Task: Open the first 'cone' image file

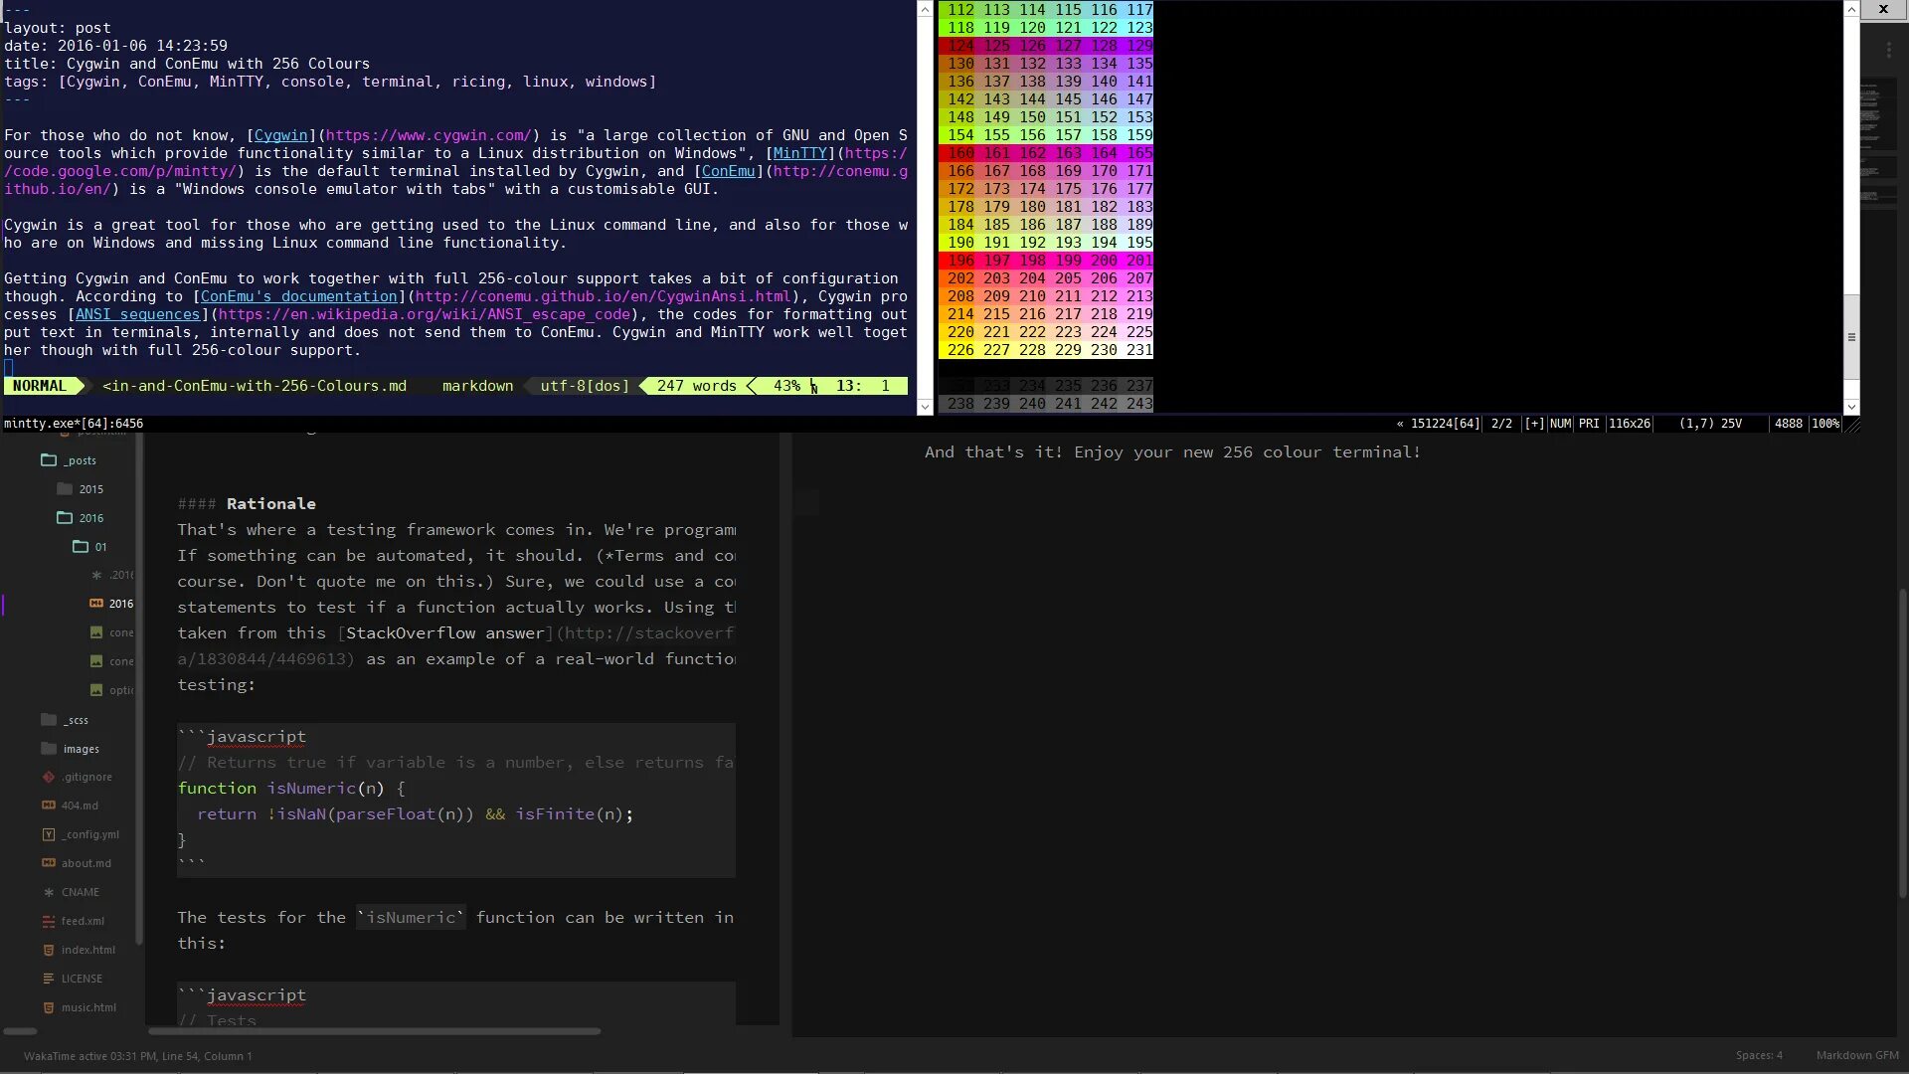Action: click(120, 633)
